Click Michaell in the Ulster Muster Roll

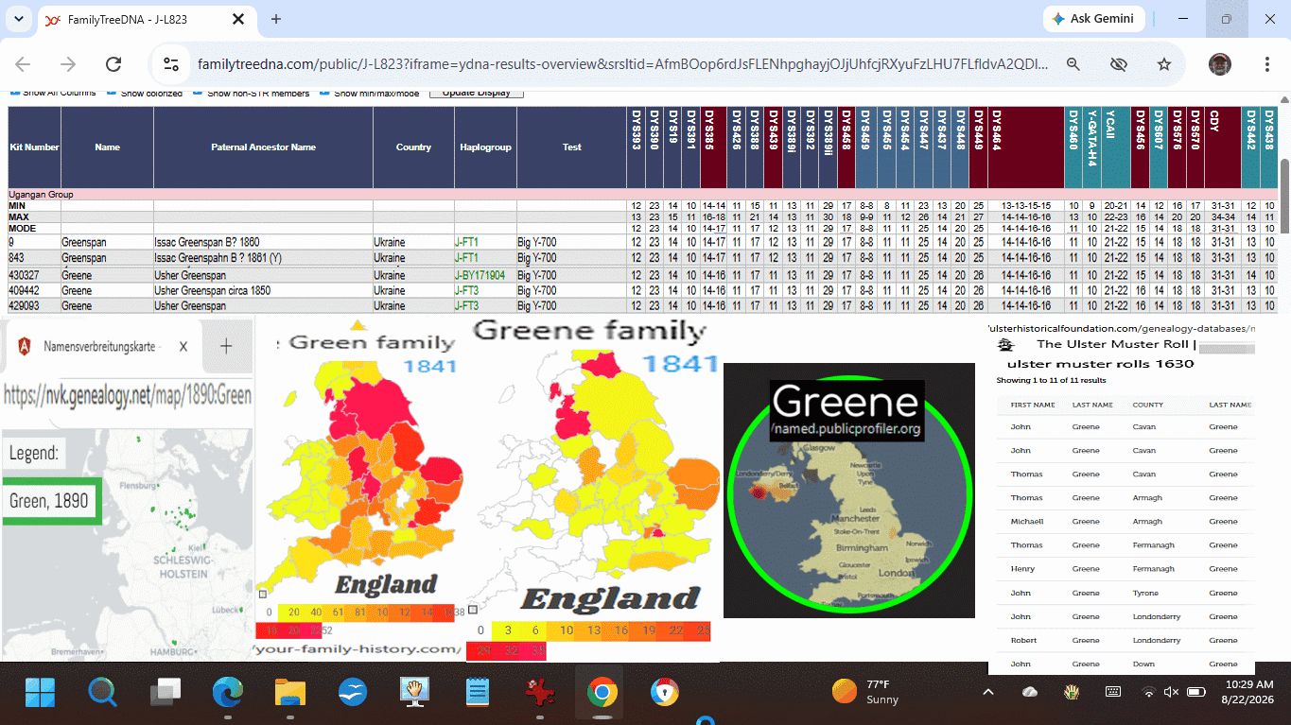(1026, 522)
